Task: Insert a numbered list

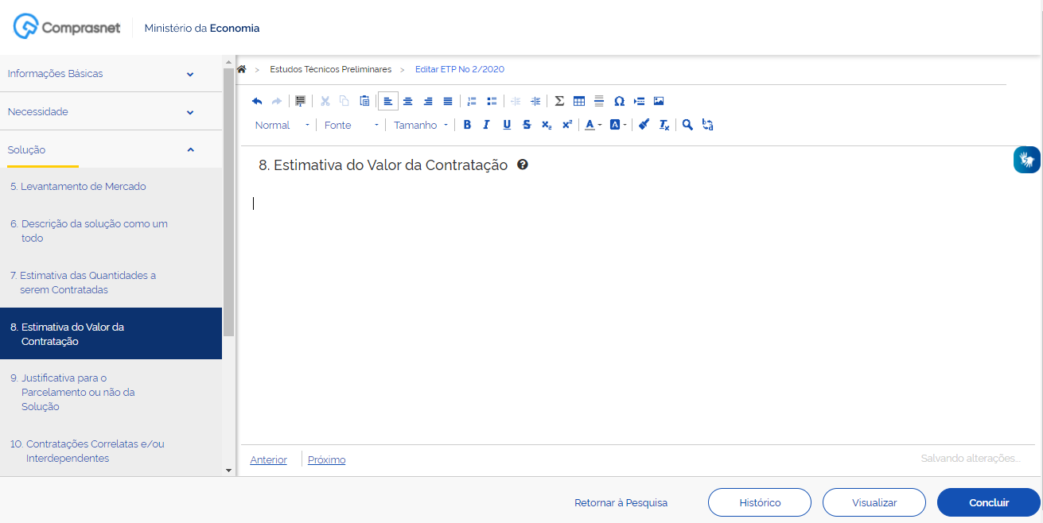Action: [x=471, y=101]
